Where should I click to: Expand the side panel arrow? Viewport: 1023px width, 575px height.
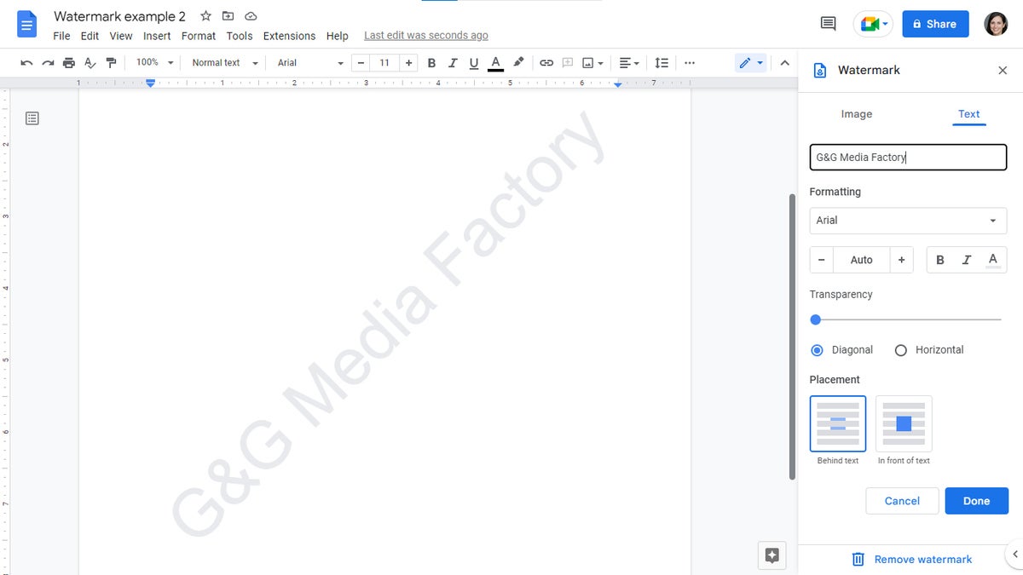click(x=1014, y=554)
